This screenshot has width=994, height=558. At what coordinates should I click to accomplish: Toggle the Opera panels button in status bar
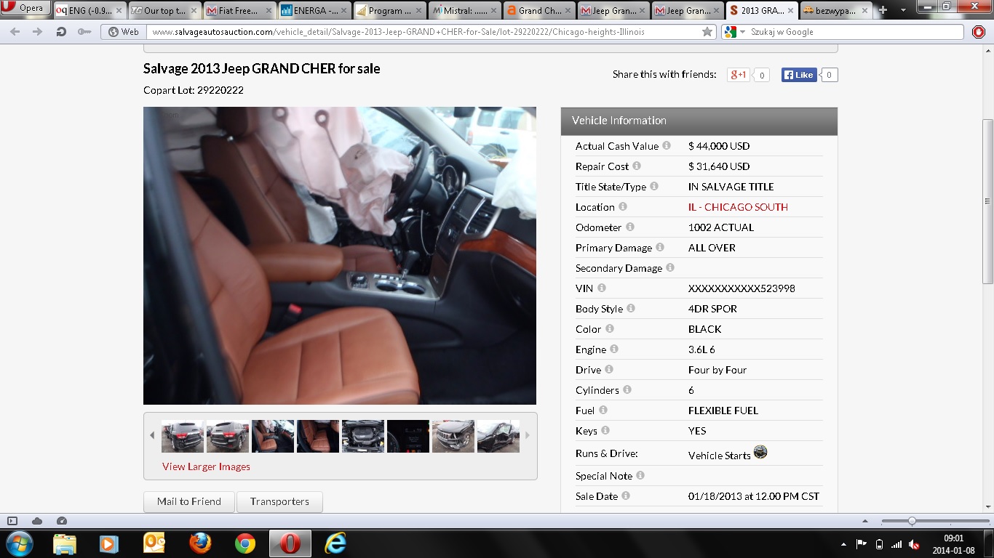(12, 521)
